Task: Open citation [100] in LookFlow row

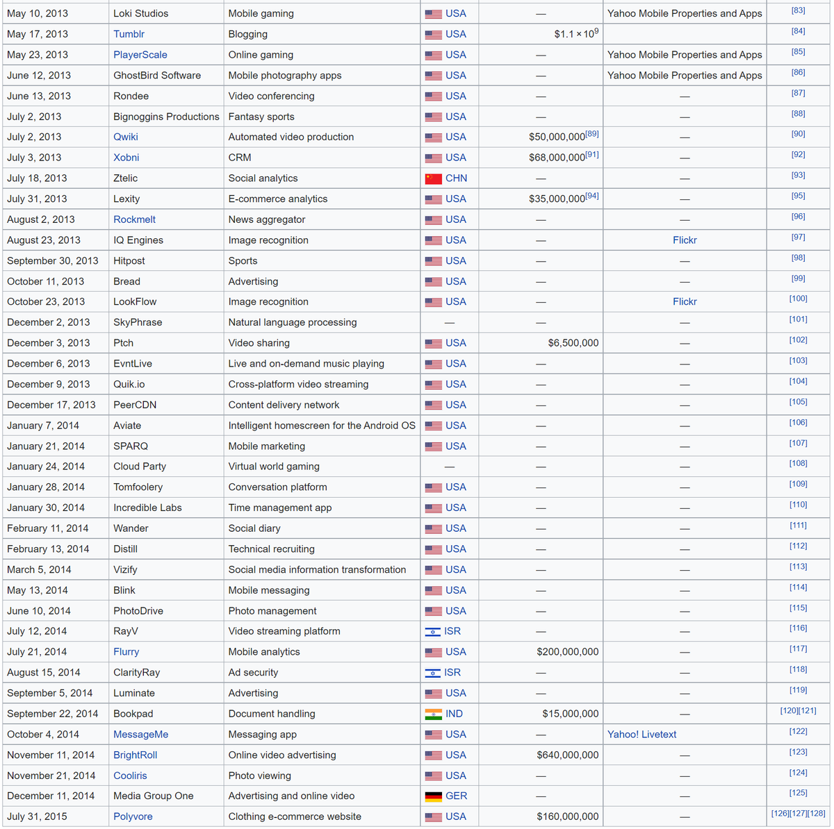Action: pos(799,299)
